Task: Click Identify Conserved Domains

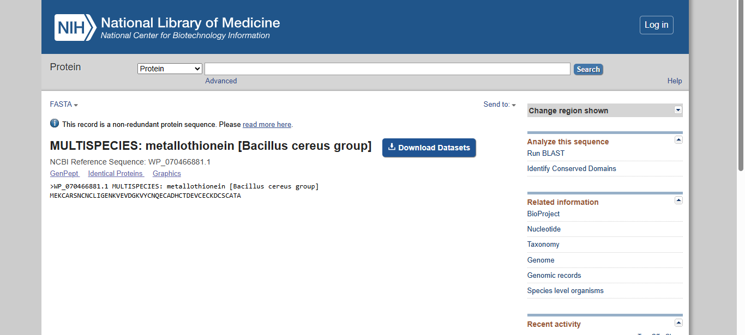Action: pos(572,168)
